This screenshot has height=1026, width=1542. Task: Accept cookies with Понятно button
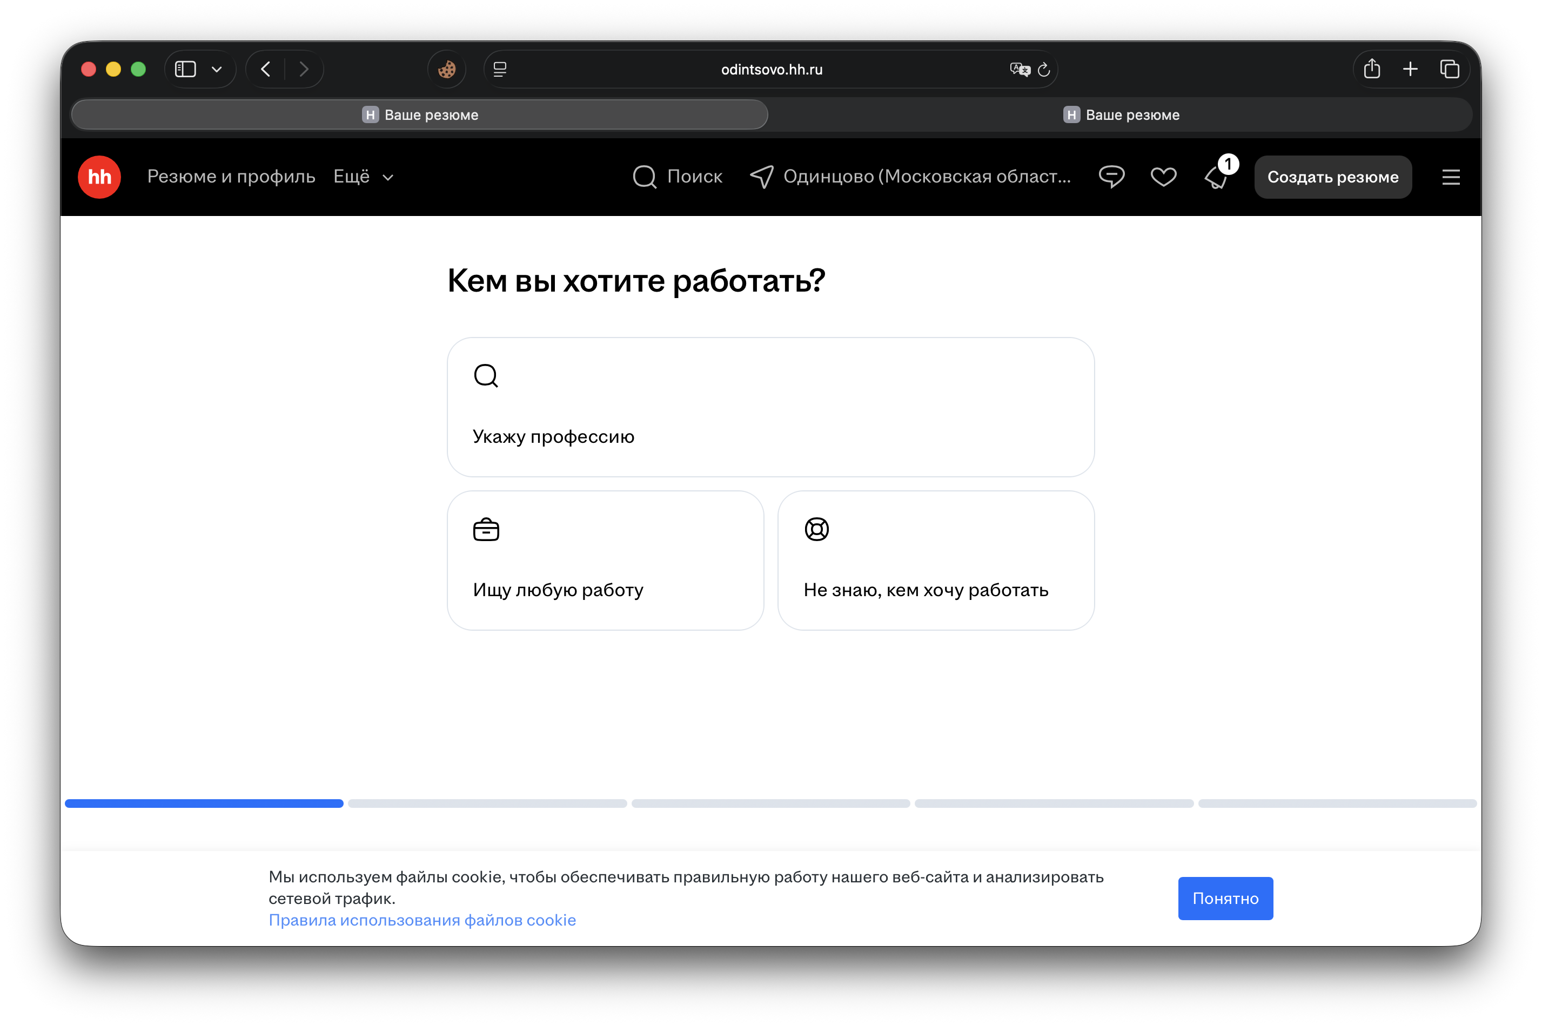point(1225,899)
